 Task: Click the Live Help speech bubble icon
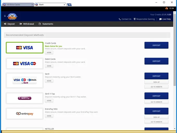[x=160, y=19]
